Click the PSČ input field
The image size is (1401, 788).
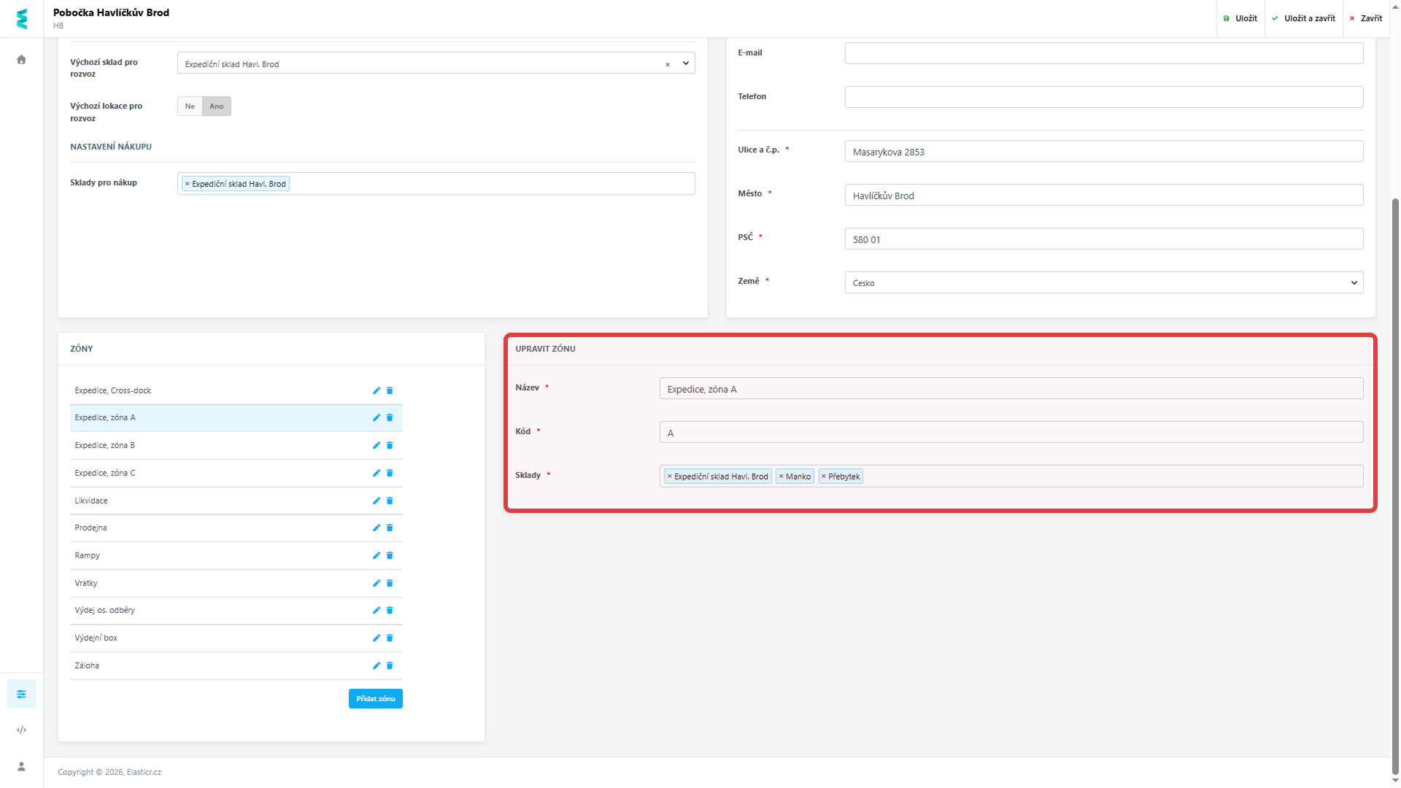[1104, 239]
